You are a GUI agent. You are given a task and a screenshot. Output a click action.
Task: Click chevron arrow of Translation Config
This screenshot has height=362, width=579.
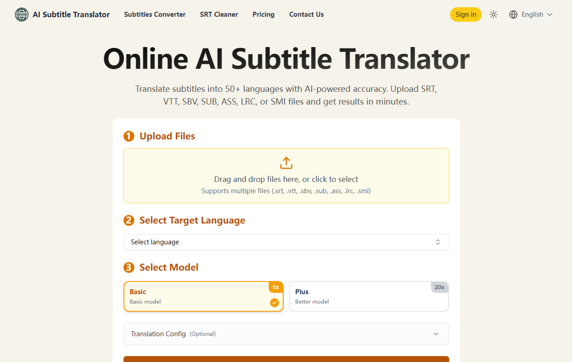point(436,334)
